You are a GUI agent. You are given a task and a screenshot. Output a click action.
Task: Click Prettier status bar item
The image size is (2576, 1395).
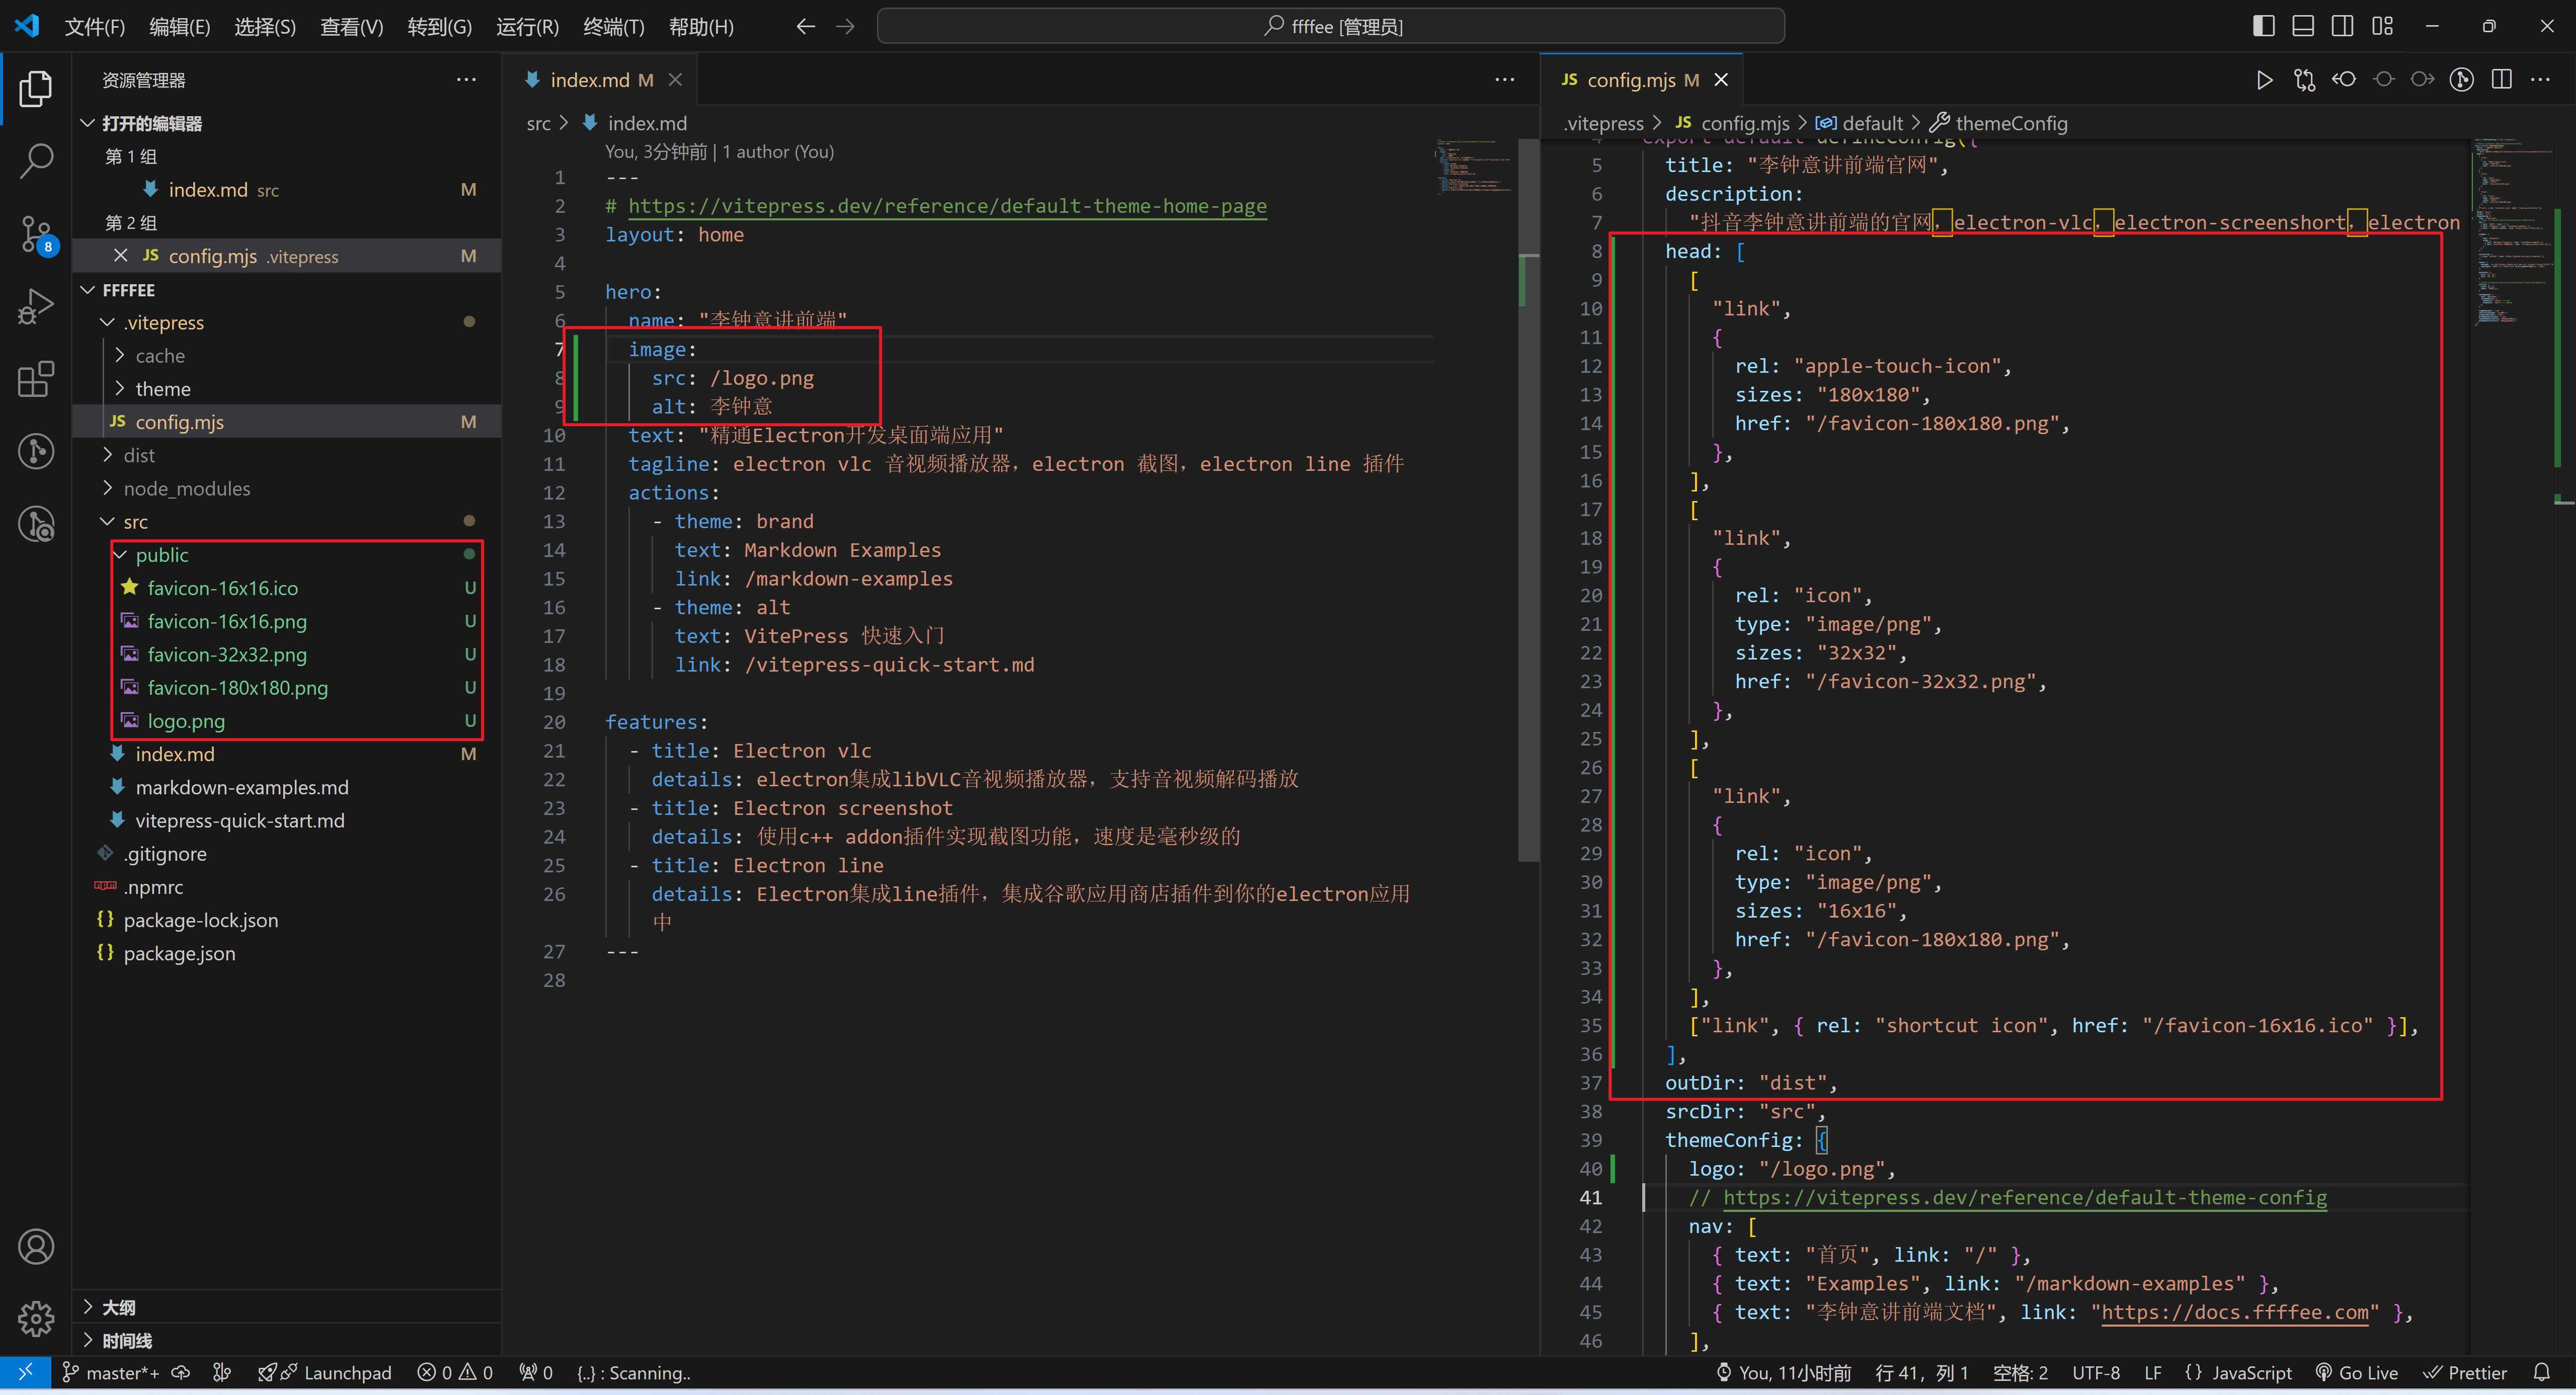pos(2465,1372)
